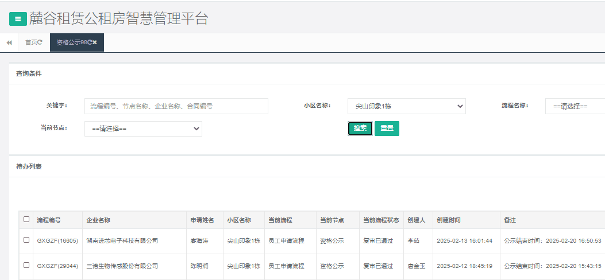Click the 流程编号 column header
Viewport: 605px width, 280px height.
click(49, 220)
